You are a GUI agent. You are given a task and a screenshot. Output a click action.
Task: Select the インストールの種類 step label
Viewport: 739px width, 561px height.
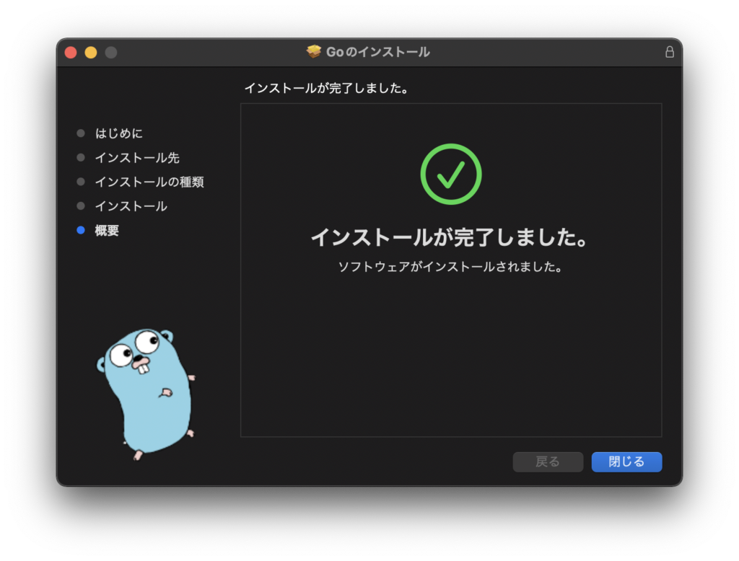point(149,182)
